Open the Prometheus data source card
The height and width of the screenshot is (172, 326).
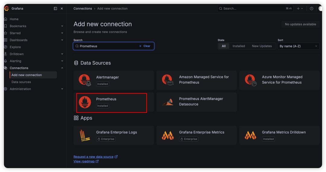(113, 102)
